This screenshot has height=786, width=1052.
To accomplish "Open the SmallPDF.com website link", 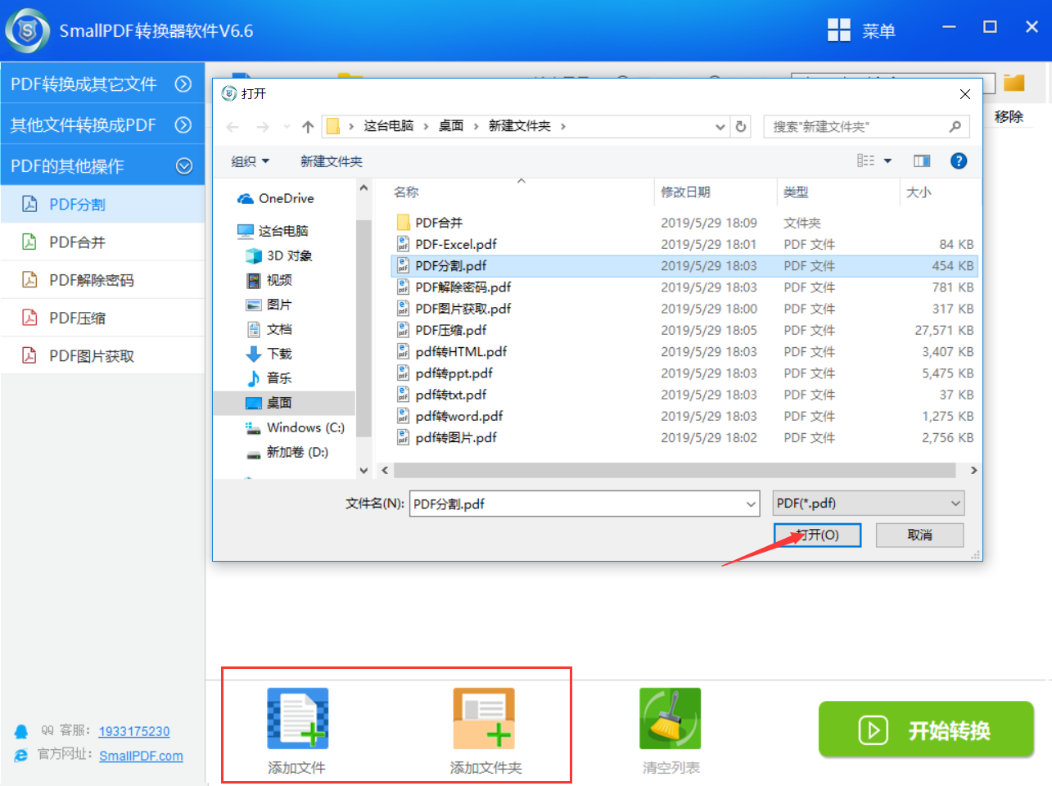I will pyautogui.click(x=141, y=756).
